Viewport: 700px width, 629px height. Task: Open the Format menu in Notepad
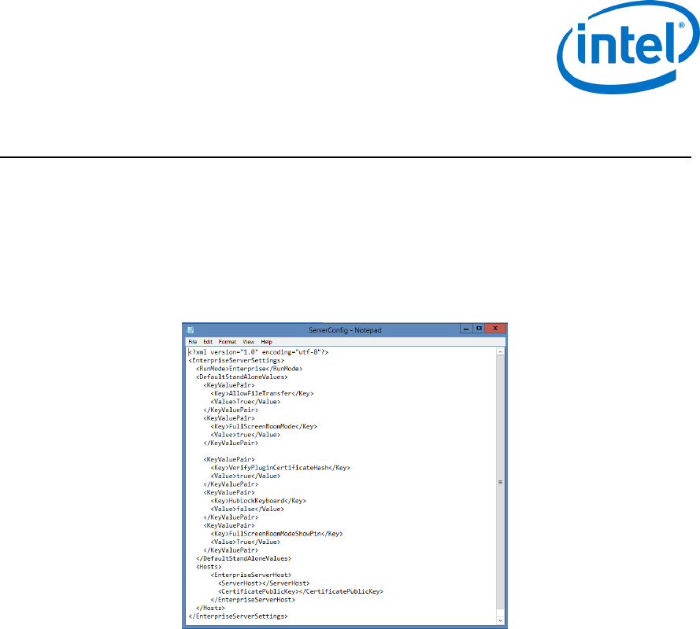click(228, 342)
